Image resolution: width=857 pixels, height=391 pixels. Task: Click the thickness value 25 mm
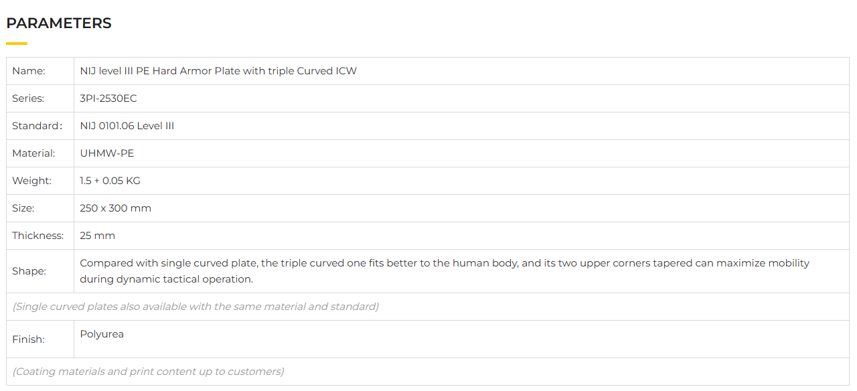coord(98,236)
